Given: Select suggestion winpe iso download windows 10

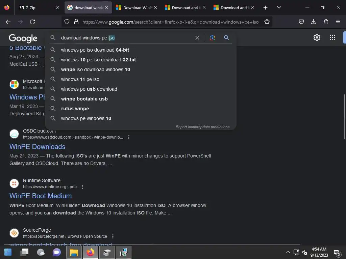Looking at the screenshot, I should [x=141, y=69].
